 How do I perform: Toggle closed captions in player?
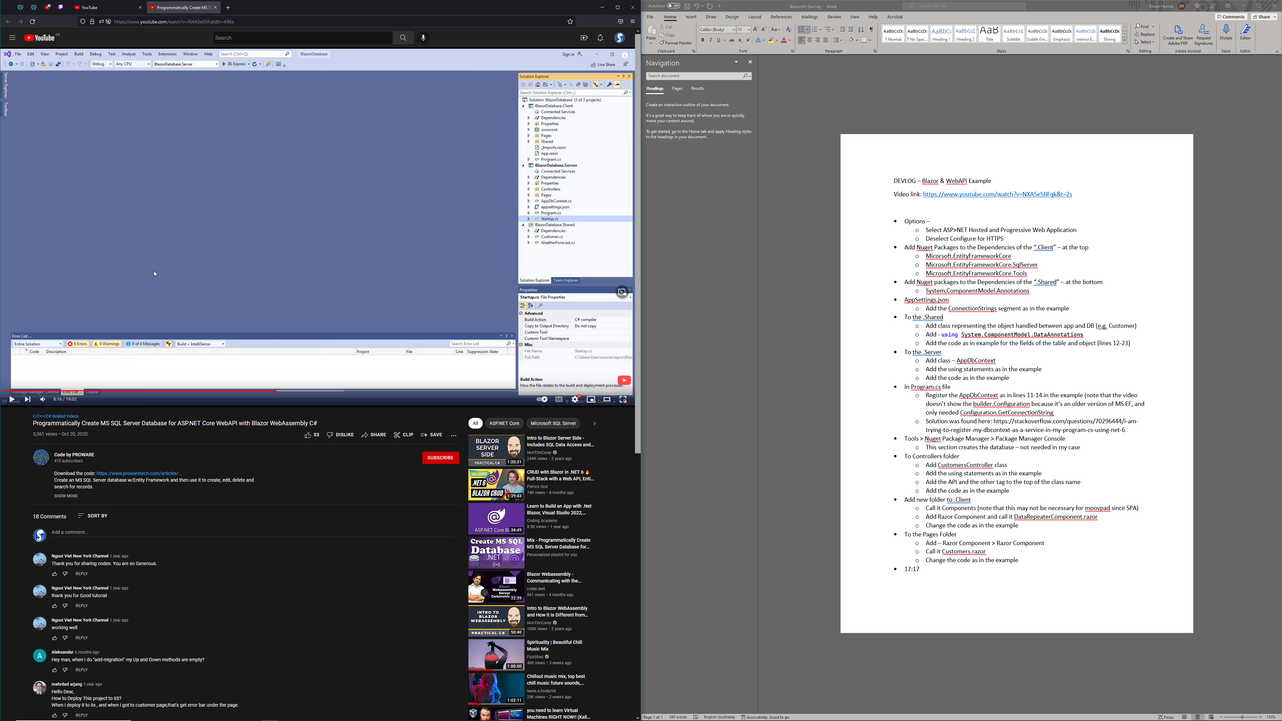point(559,399)
